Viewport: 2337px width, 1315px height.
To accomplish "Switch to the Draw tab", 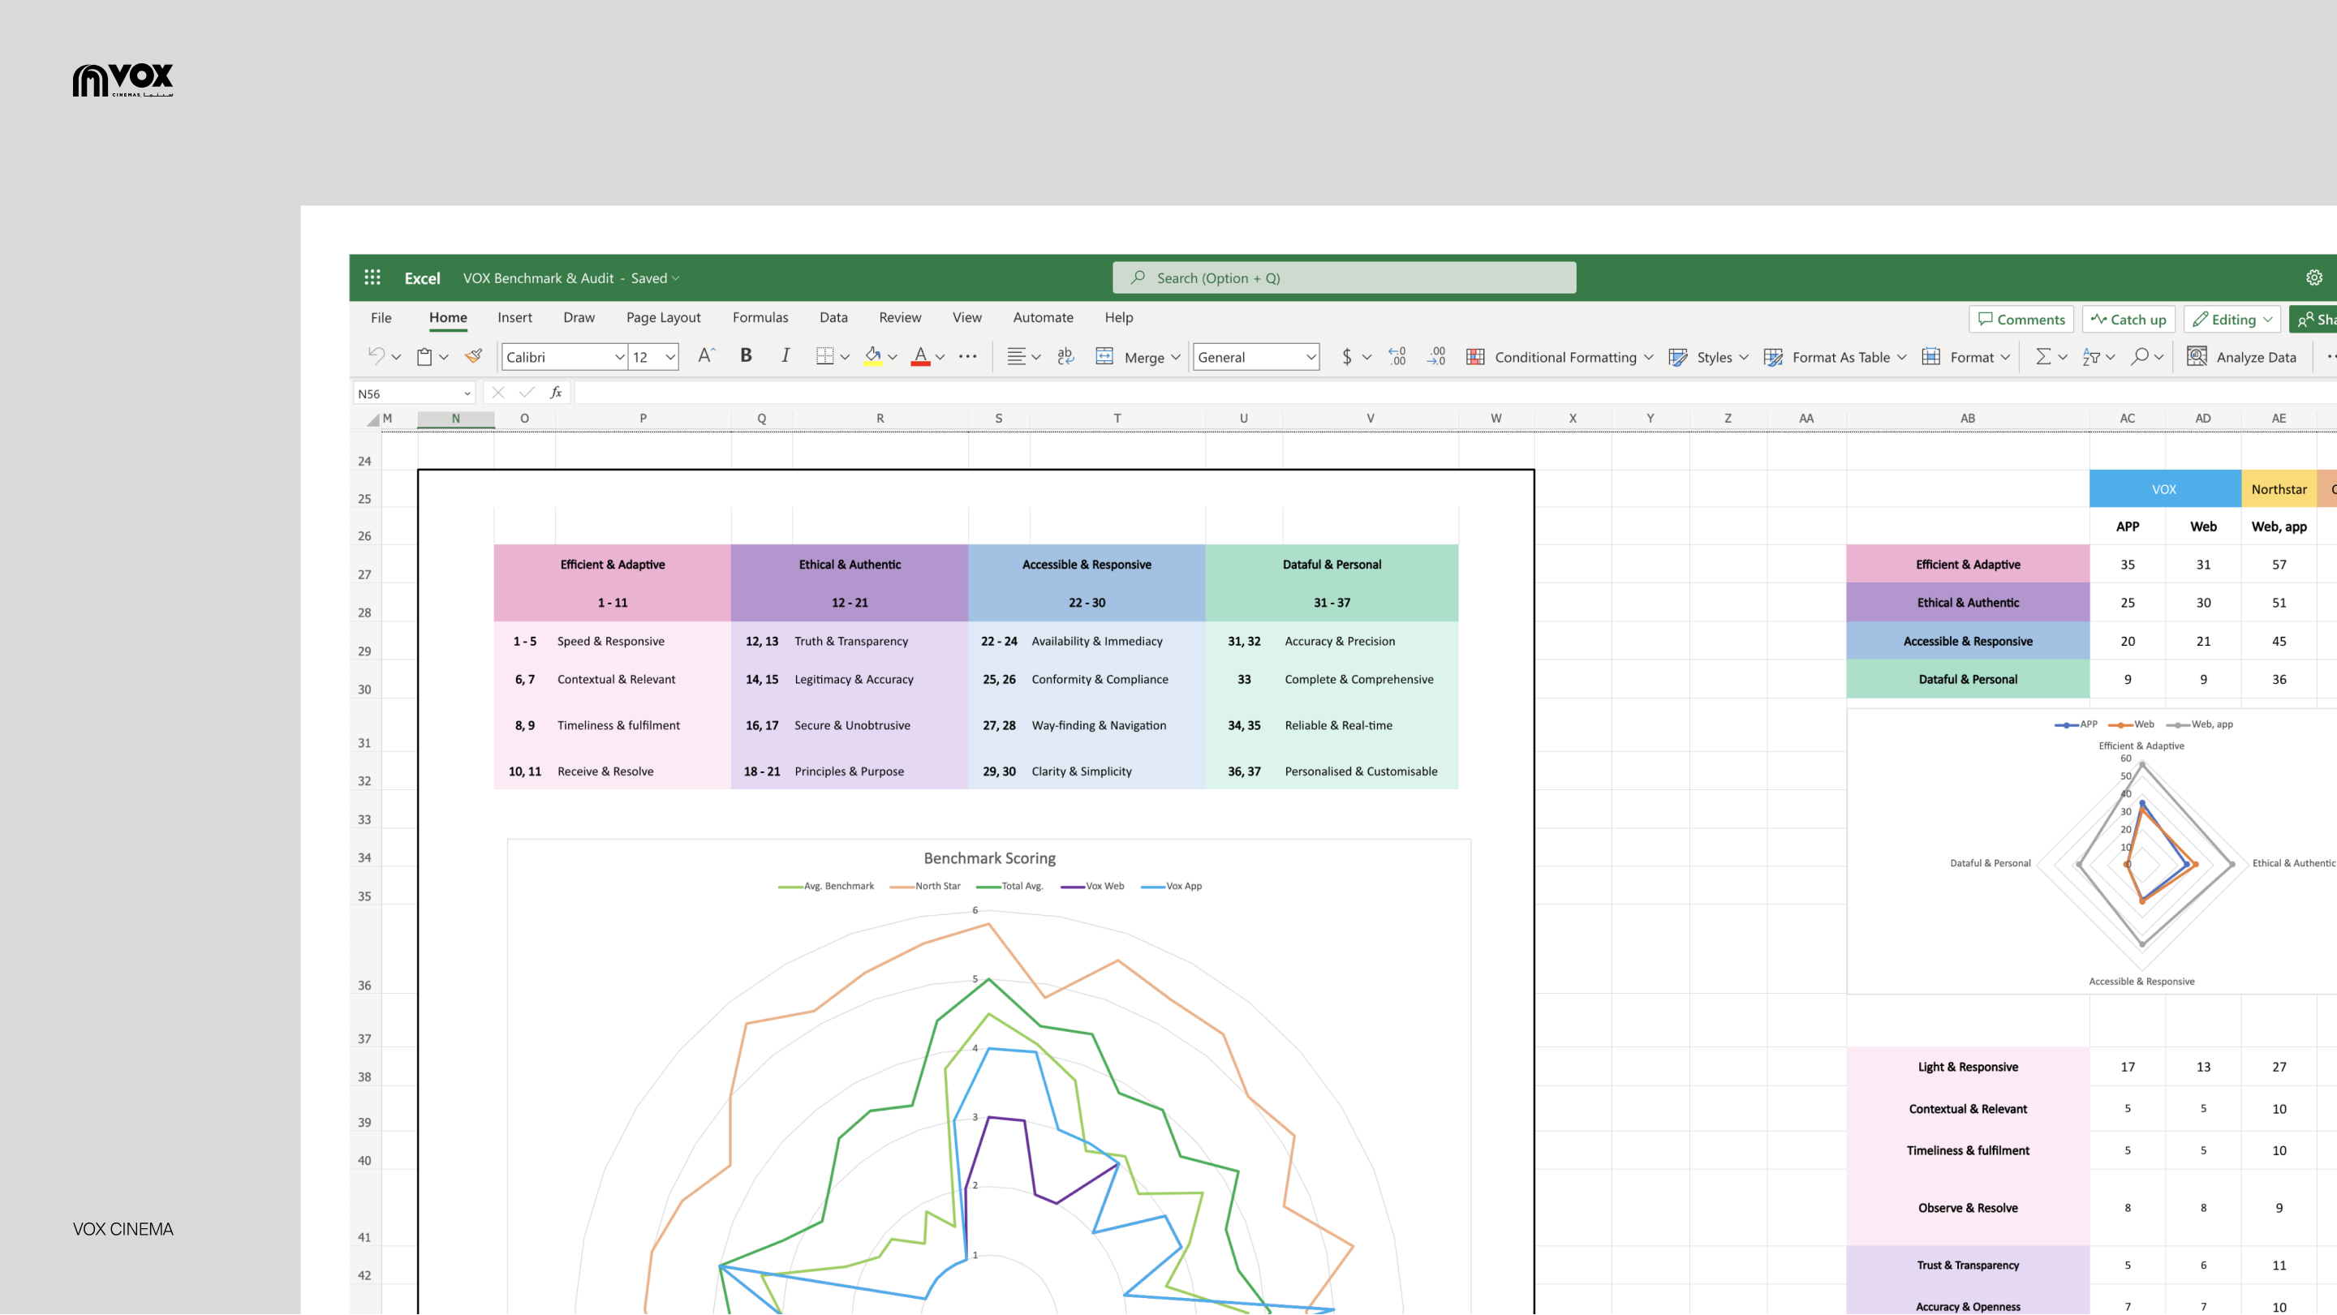I will [579, 317].
